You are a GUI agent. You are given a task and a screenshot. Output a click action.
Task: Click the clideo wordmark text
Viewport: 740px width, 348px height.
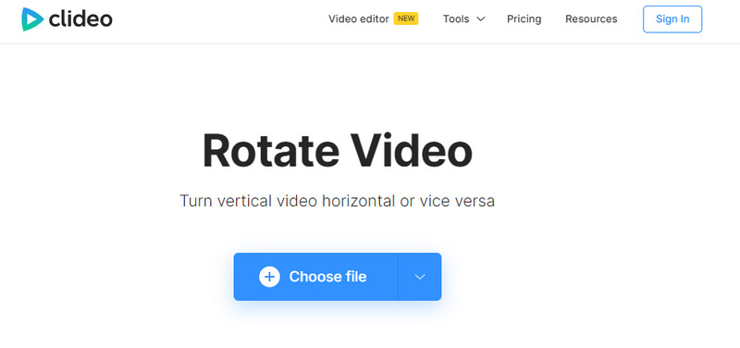[80, 19]
